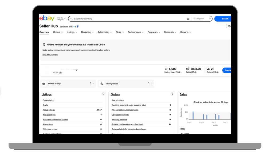The height and width of the screenshot is (153, 267).
Task: Expand the Orders menu
Action: 58,32
